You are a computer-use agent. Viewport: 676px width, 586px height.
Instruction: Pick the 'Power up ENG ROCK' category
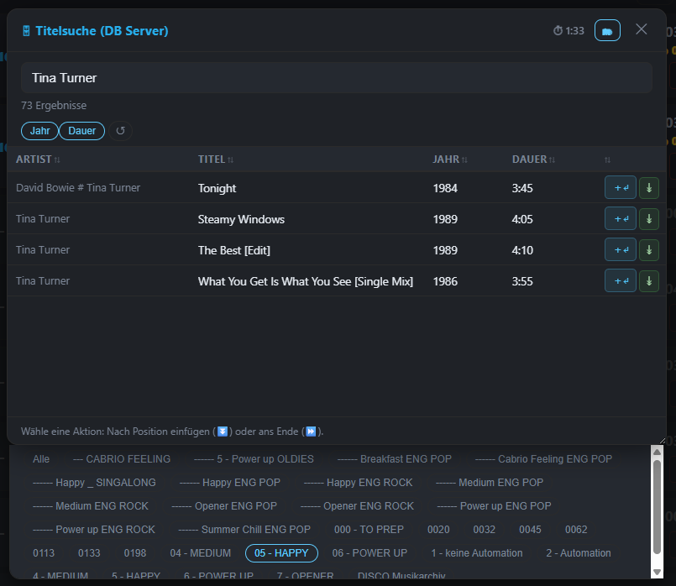coord(93,530)
